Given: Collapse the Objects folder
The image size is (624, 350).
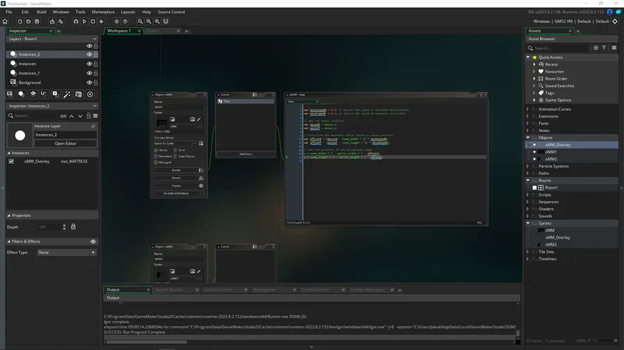Looking at the screenshot, I should 528,138.
